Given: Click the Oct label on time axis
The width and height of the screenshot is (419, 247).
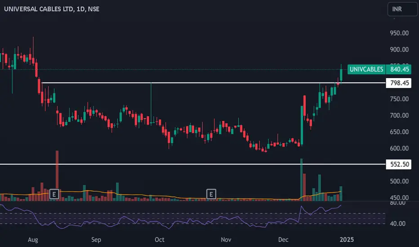Looking at the screenshot, I should [x=160, y=240].
